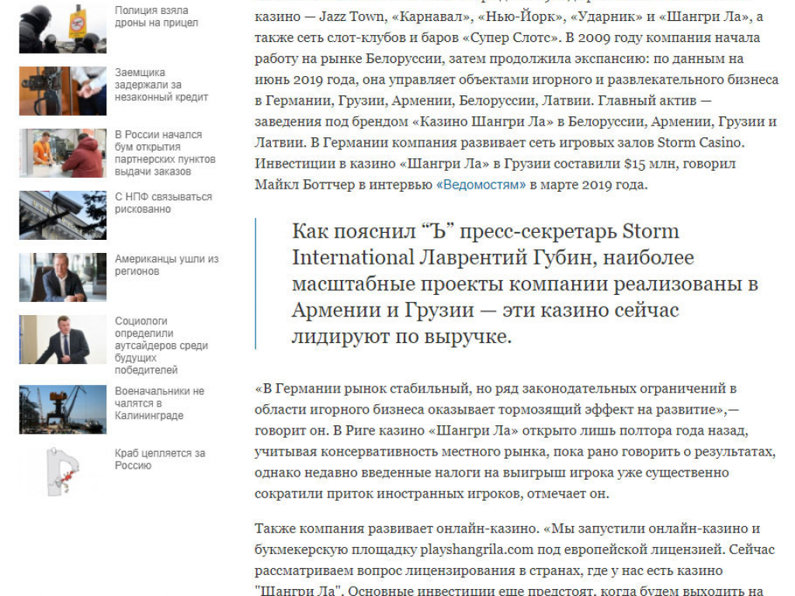
Task: Open 'Военачальники не чалятся в Калининграде' link
Action: point(159,403)
